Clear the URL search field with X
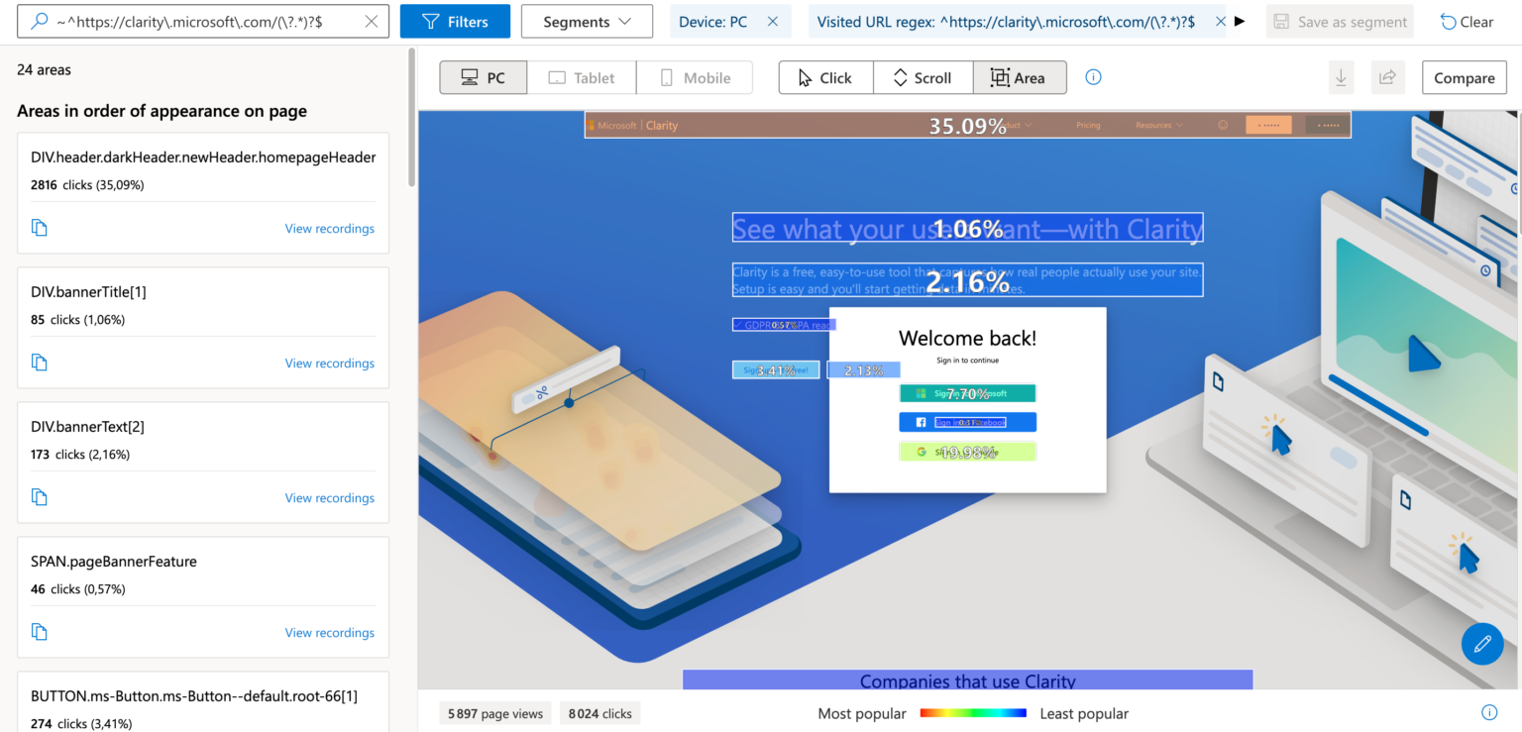The image size is (1522, 732). 371,22
